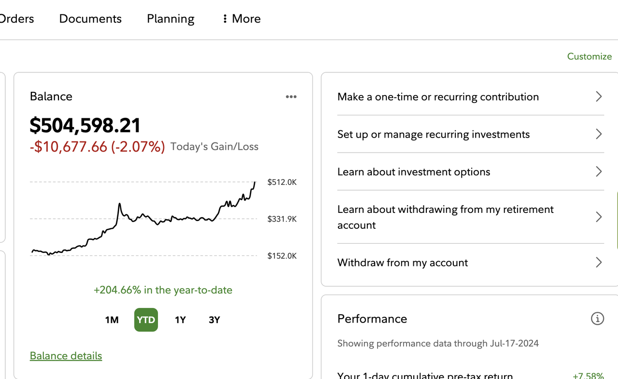Select the 3Y chart range
Viewport: 618px width, 379px height.
214,320
